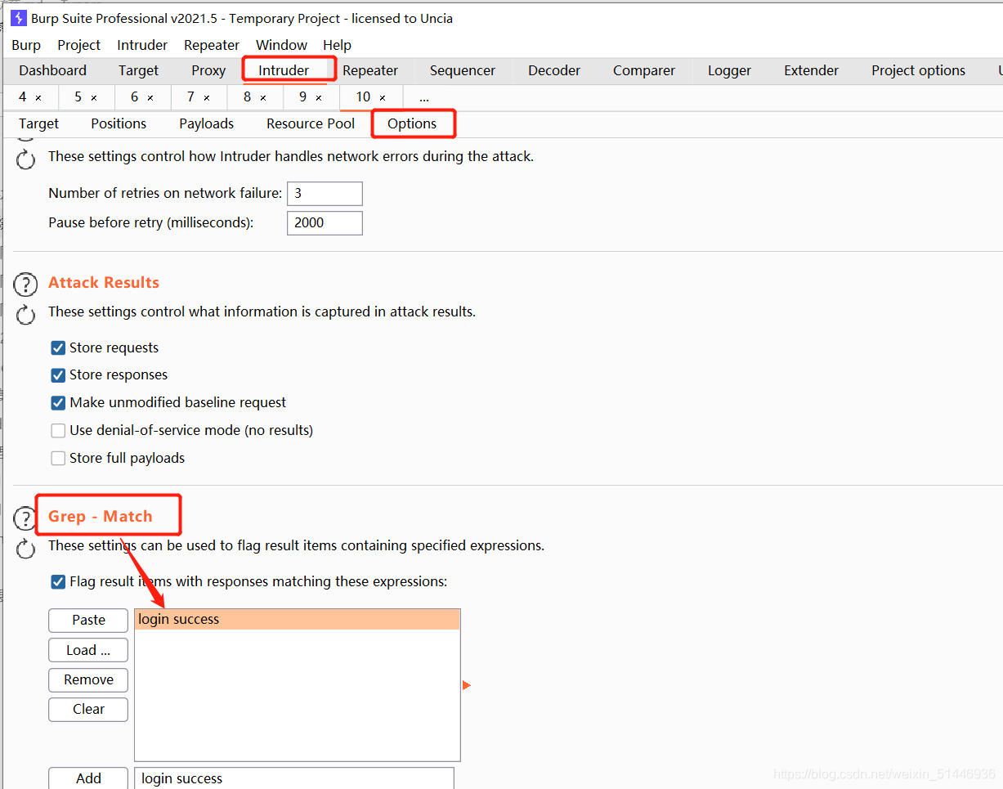
Task: Toggle Store requests checkbox
Action: 58,347
